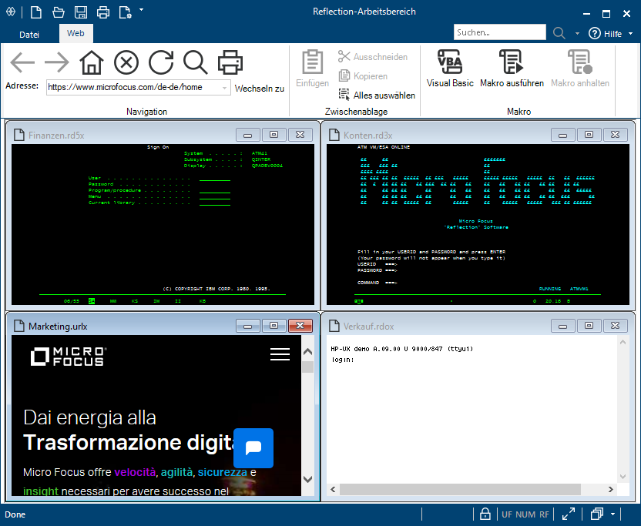Image resolution: width=641 pixels, height=526 pixels.
Task: Click Ausschneiden in Zwischenablage
Action: pyautogui.click(x=373, y=57)
